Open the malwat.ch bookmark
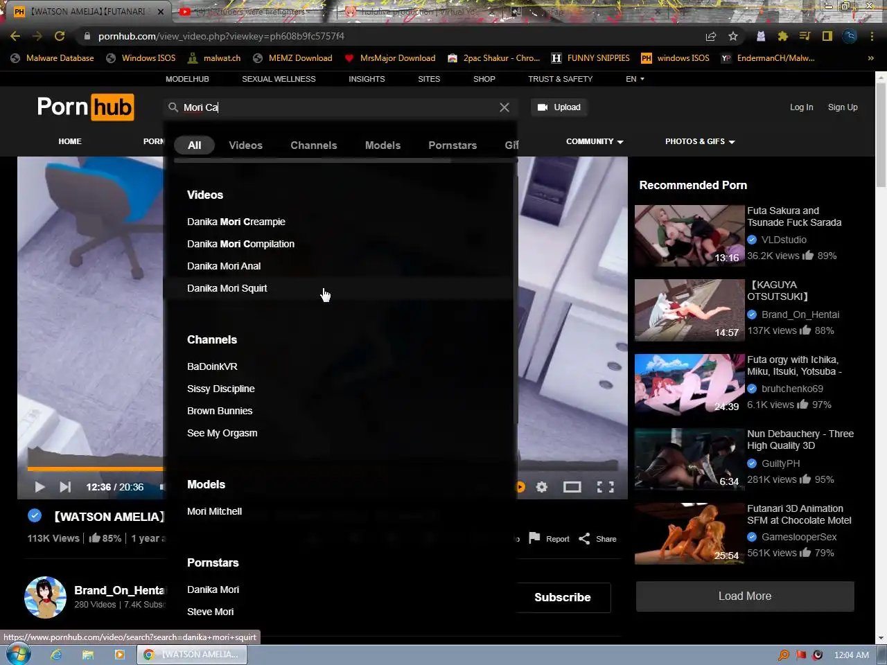 (214, 58)
